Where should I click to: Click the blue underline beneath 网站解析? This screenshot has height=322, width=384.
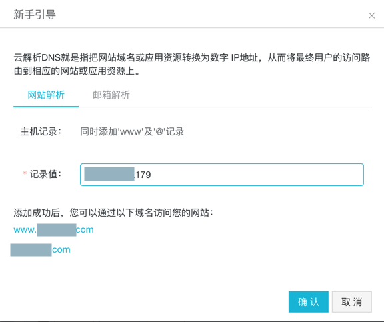46,107
